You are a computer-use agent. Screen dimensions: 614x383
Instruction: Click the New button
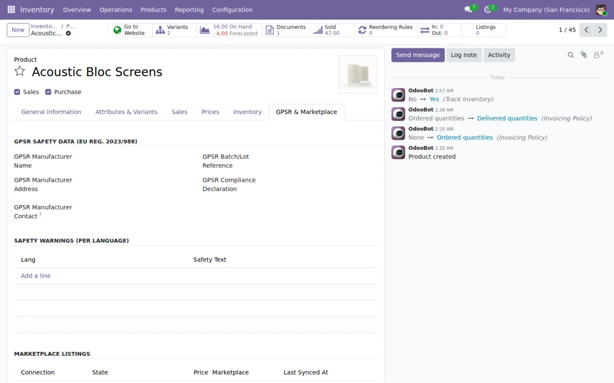click(18, 30)
